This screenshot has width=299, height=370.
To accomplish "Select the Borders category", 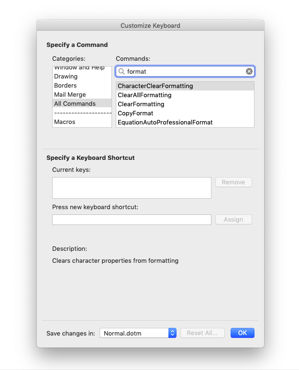I will pos(82,85).
